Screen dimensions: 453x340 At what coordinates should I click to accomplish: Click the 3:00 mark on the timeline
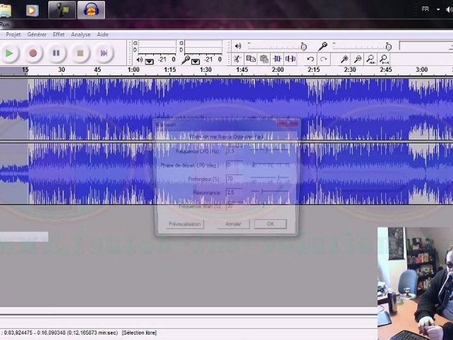coord(422,70)
